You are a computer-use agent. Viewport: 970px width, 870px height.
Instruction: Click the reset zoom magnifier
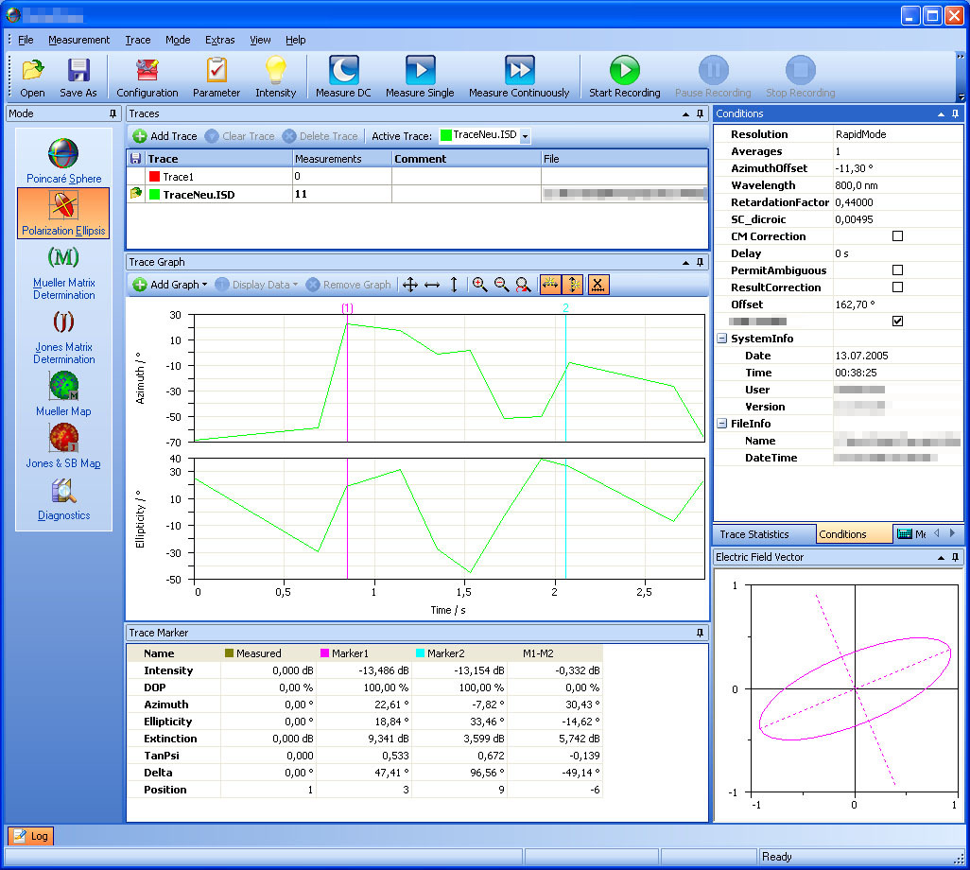[524, 285]
